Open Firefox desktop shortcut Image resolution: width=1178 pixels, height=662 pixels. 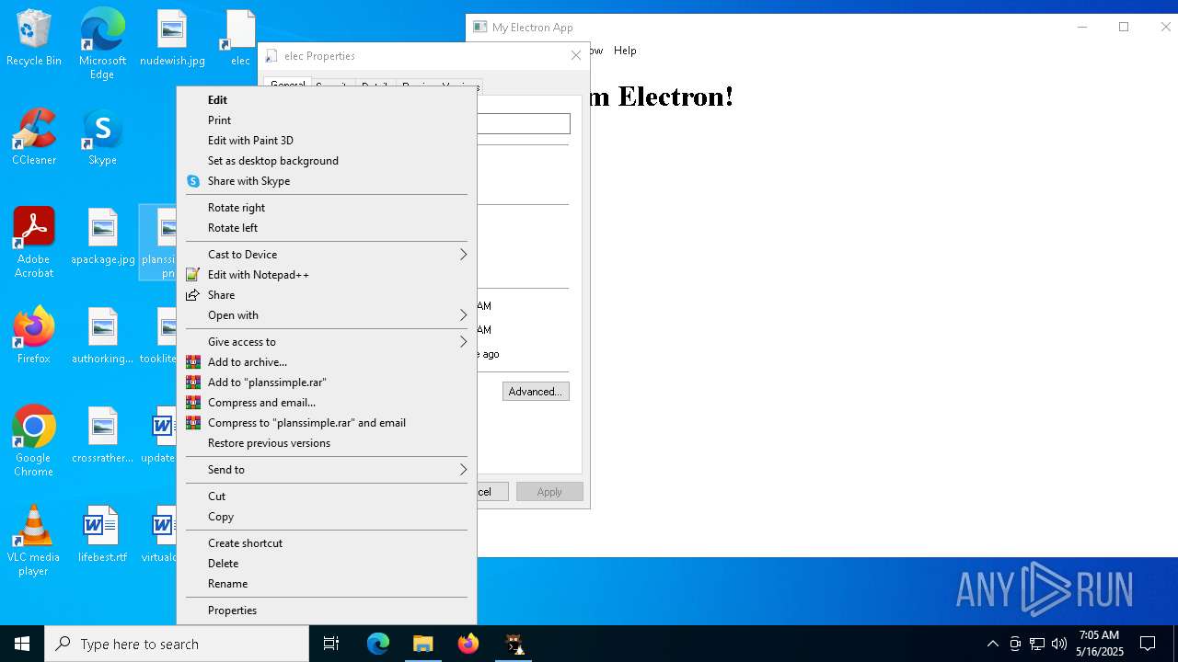pyautogui.click(x=34, y=337)
